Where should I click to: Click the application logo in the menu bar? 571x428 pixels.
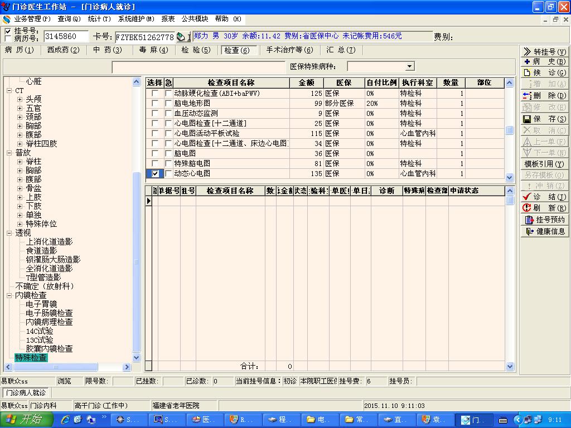click(x=6, y=19)
